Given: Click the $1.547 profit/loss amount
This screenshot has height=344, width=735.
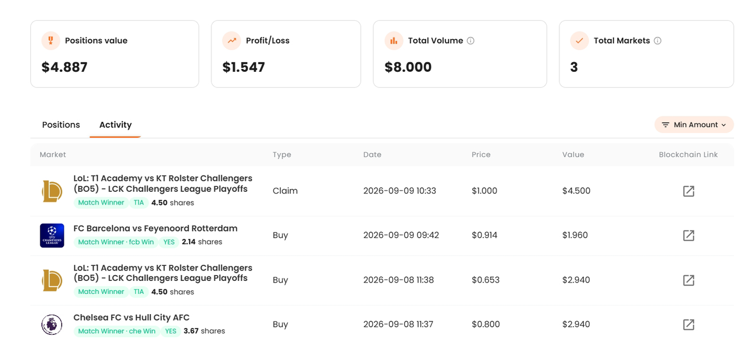Looking at the screenshot, I should pos(243,67).
